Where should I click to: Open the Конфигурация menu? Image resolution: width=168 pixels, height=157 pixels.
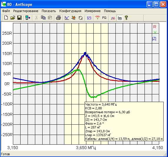[70, 11]
